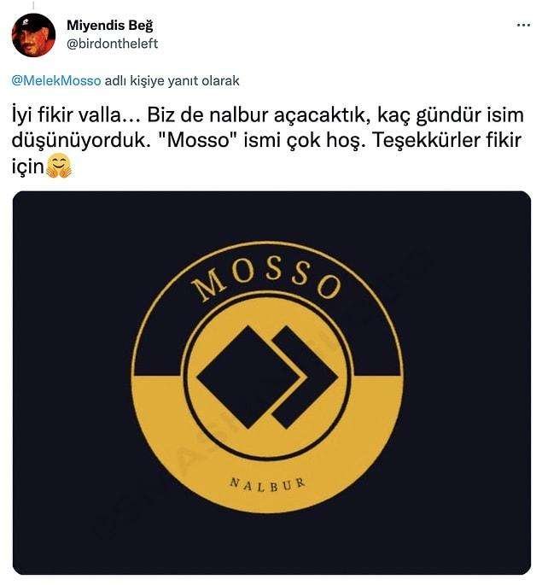Select the hugging face emoji in tweet
This screenshot has height=585, width=542.
pyautogui.click(x=59, y=167)
